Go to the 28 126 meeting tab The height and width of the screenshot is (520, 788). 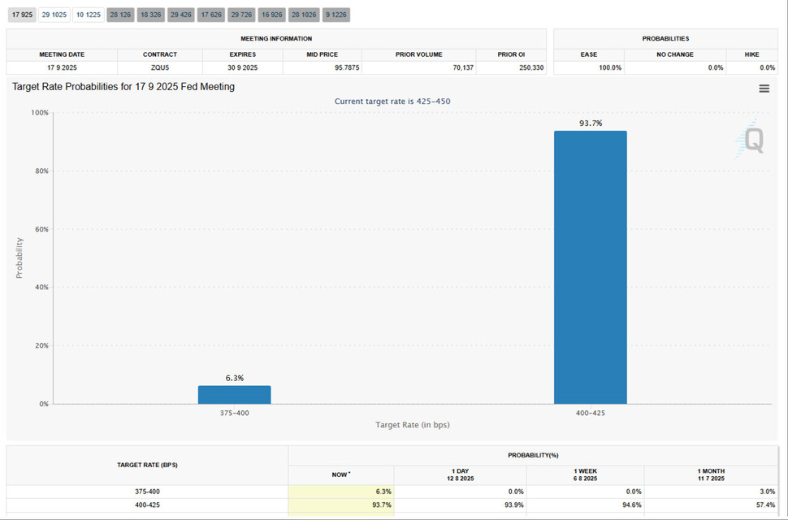pyautogui.click(x=120, y=15)
